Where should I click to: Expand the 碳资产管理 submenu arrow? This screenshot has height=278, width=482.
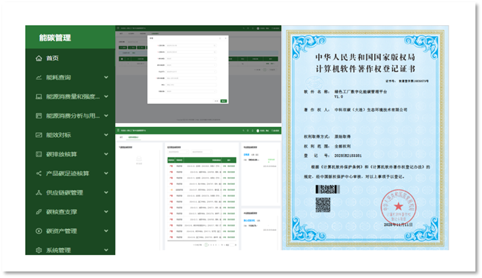point(106,231)
